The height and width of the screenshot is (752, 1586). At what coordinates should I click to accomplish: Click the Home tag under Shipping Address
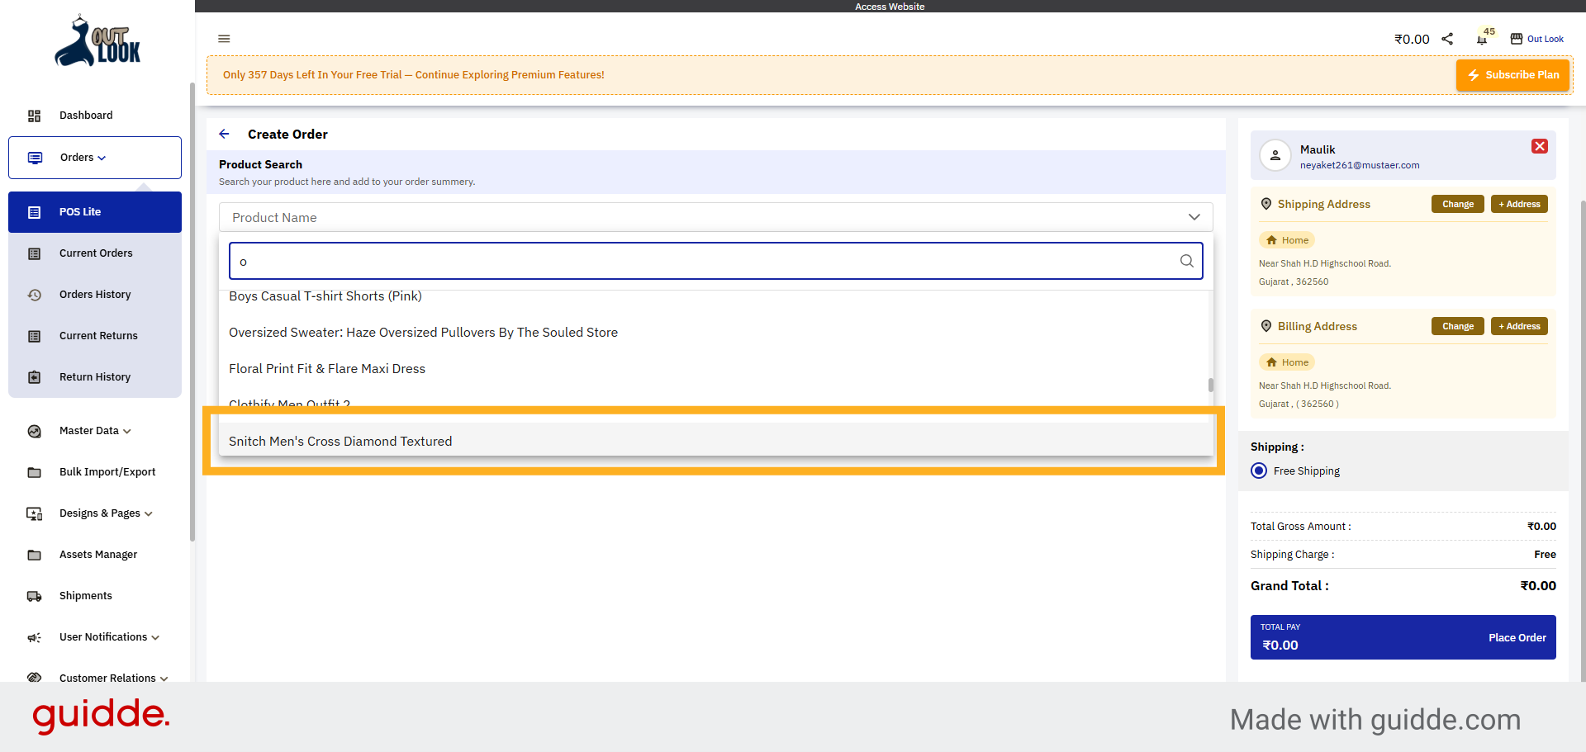point(1287,240)
